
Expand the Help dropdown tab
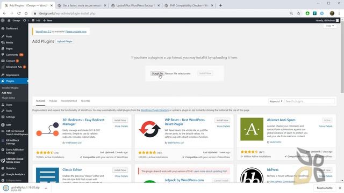[329, 26]
